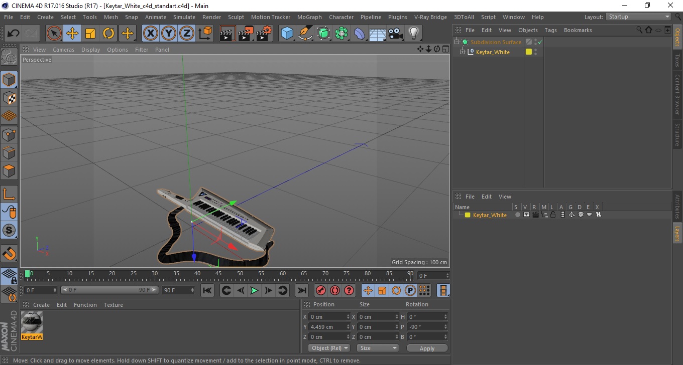Select the Rotate tool
The width and height of the screenshot is (683, 365).
tap(108, 34)
